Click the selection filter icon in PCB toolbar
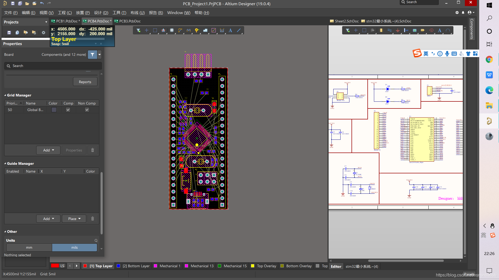499x280 pixels. [x=138, y=31]
